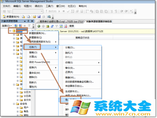
Task: Choose 脱机(T) in the tasks submenu
Action: point(80,53)
